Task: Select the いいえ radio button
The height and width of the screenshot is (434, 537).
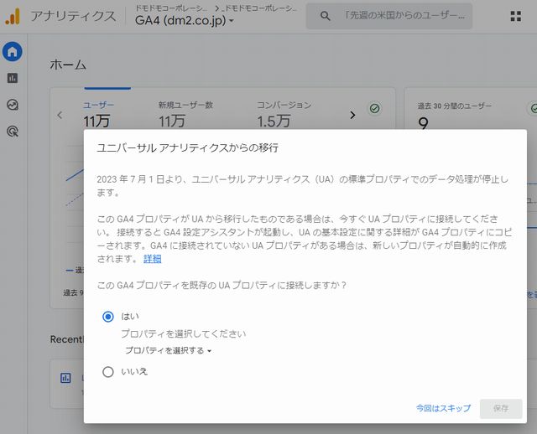Action: pyautogui.click(x=108, y=372)
